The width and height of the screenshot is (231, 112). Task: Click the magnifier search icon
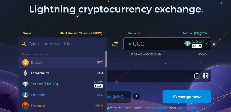click(x=24, y=44)
